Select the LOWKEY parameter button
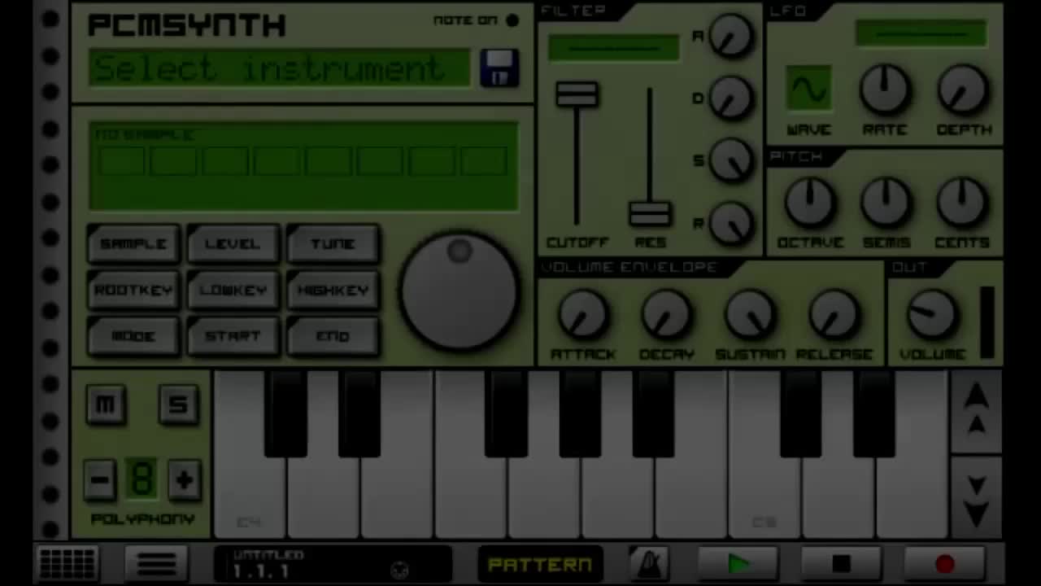 point(233,291)
